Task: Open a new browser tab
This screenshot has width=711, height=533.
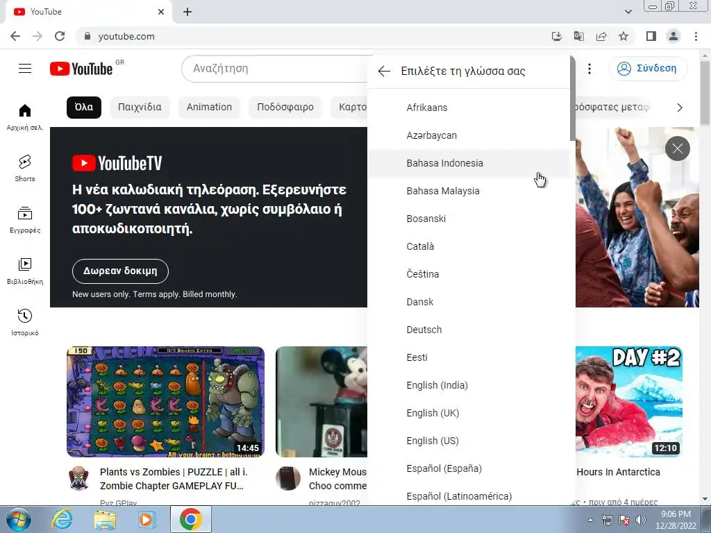Action: coord(187,12)
